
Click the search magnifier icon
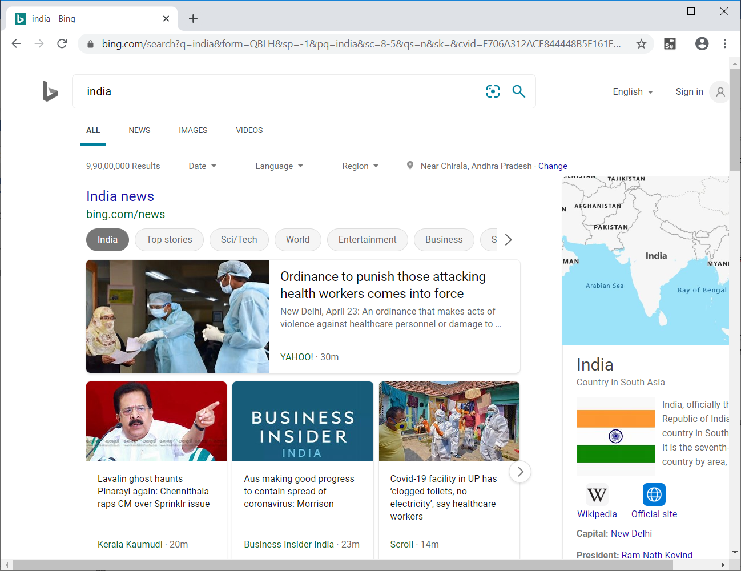pos(518,91)
